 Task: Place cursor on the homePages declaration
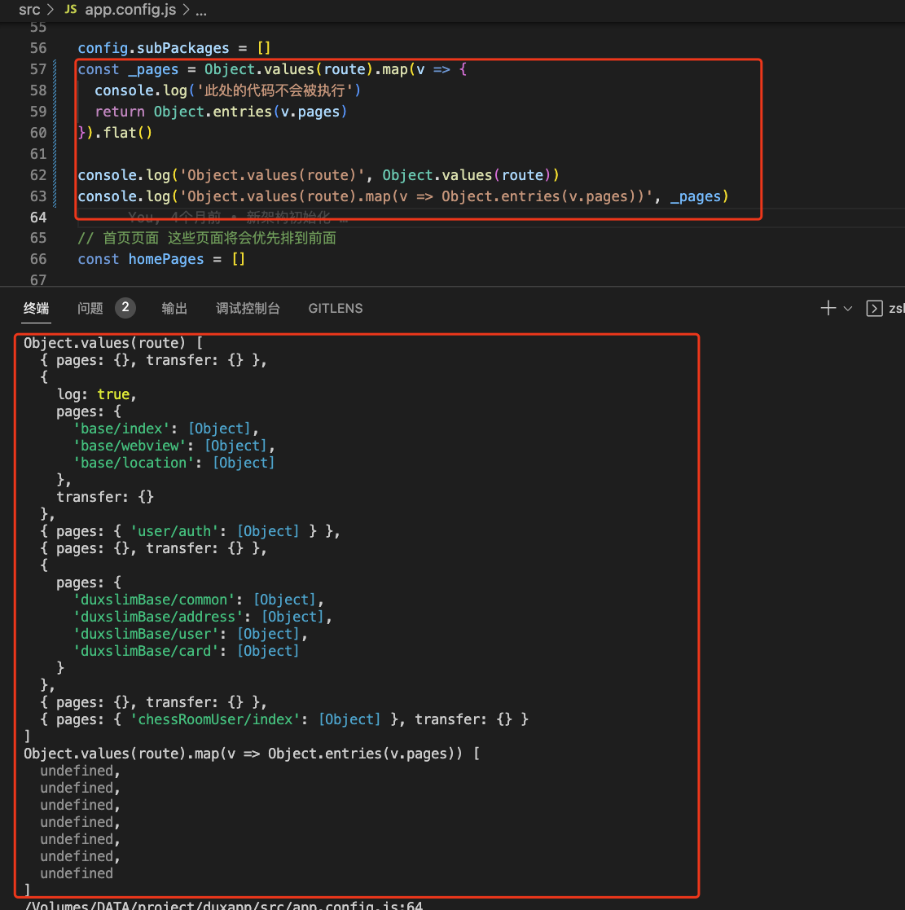[x=166, y=259]
